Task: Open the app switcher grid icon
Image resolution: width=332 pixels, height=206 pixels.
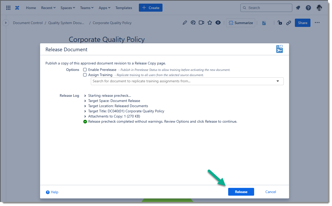Action: tap(8, 8)
